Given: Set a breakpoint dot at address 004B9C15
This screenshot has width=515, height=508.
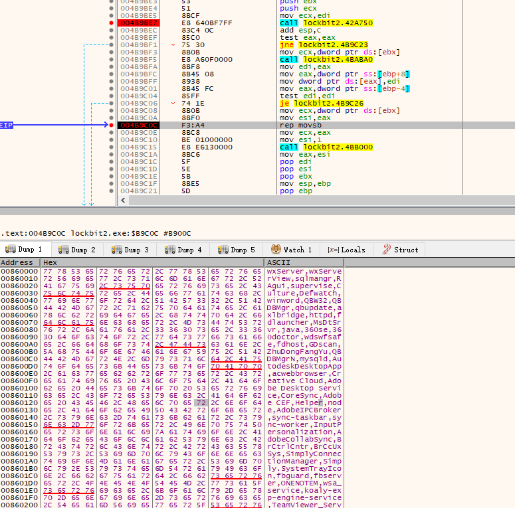Looking at the screenshot, I should (111, 146).
